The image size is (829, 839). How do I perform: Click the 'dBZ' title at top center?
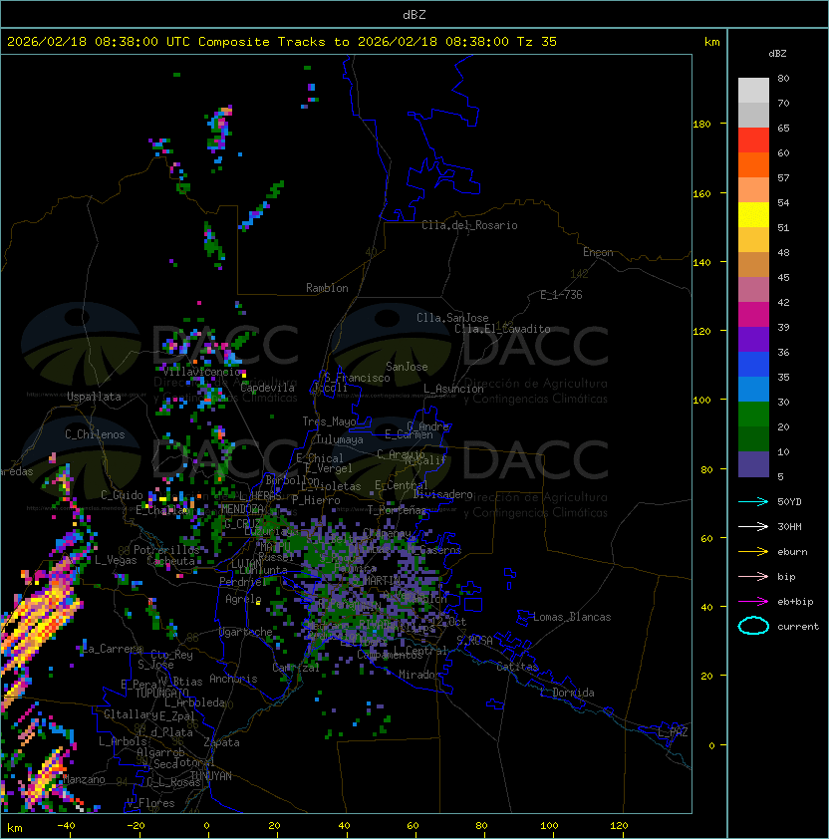tap(414, 14)
